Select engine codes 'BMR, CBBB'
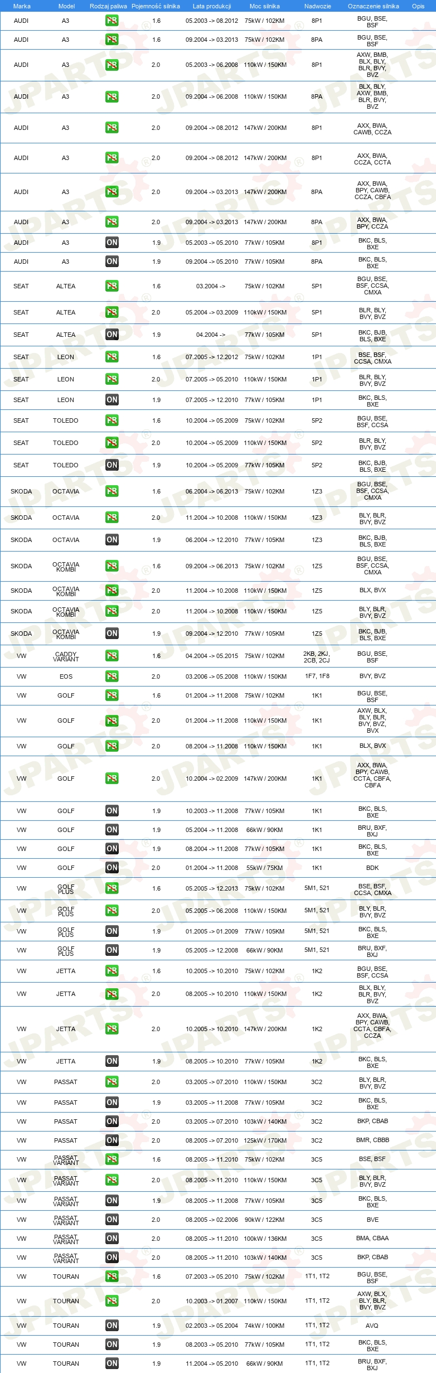 click(x=372, y=1140)
